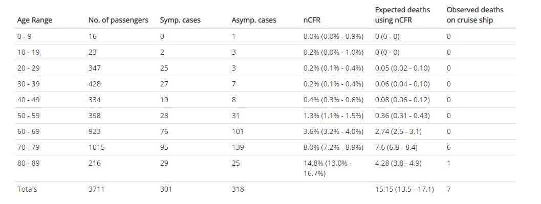Screen dimensions: 541x204
Task: Click the No. of passengers column header
Action: click(118, 20)
